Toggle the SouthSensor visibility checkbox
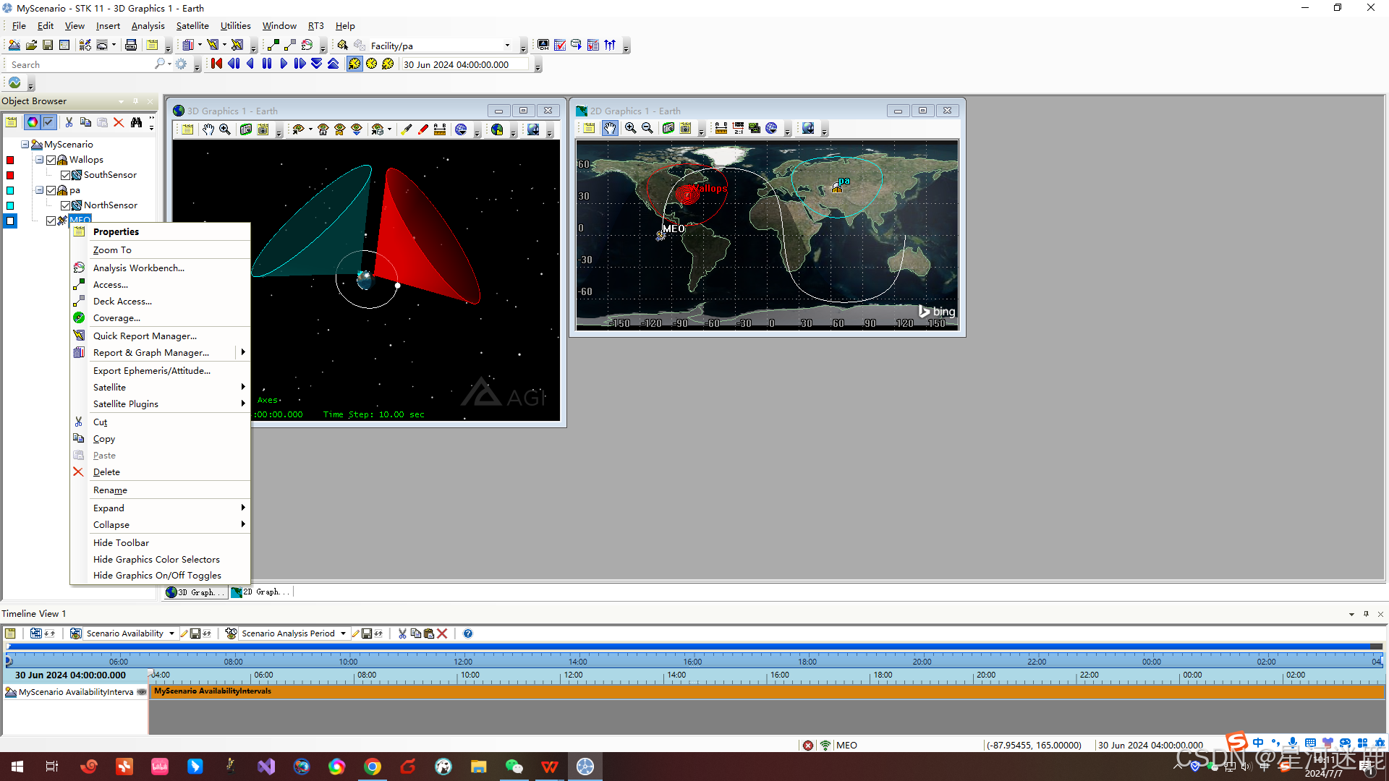 [x=66, y=175]
